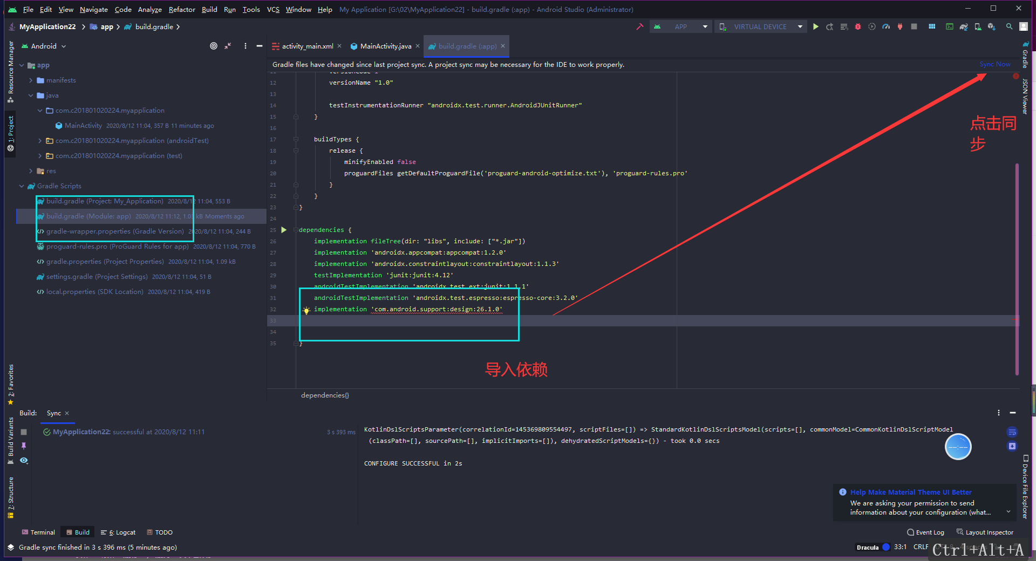
Task: Toggle Project tool window side tab
Action: (11, 134)
